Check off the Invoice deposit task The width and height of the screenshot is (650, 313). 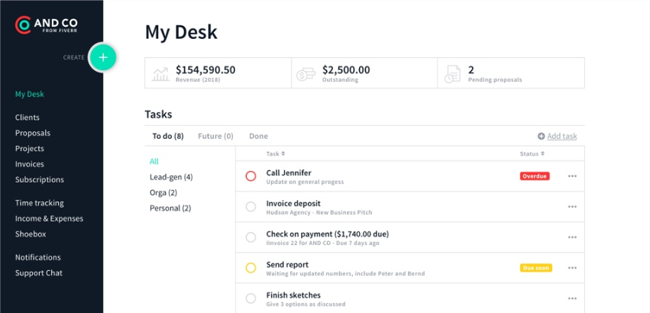[251, 207]
